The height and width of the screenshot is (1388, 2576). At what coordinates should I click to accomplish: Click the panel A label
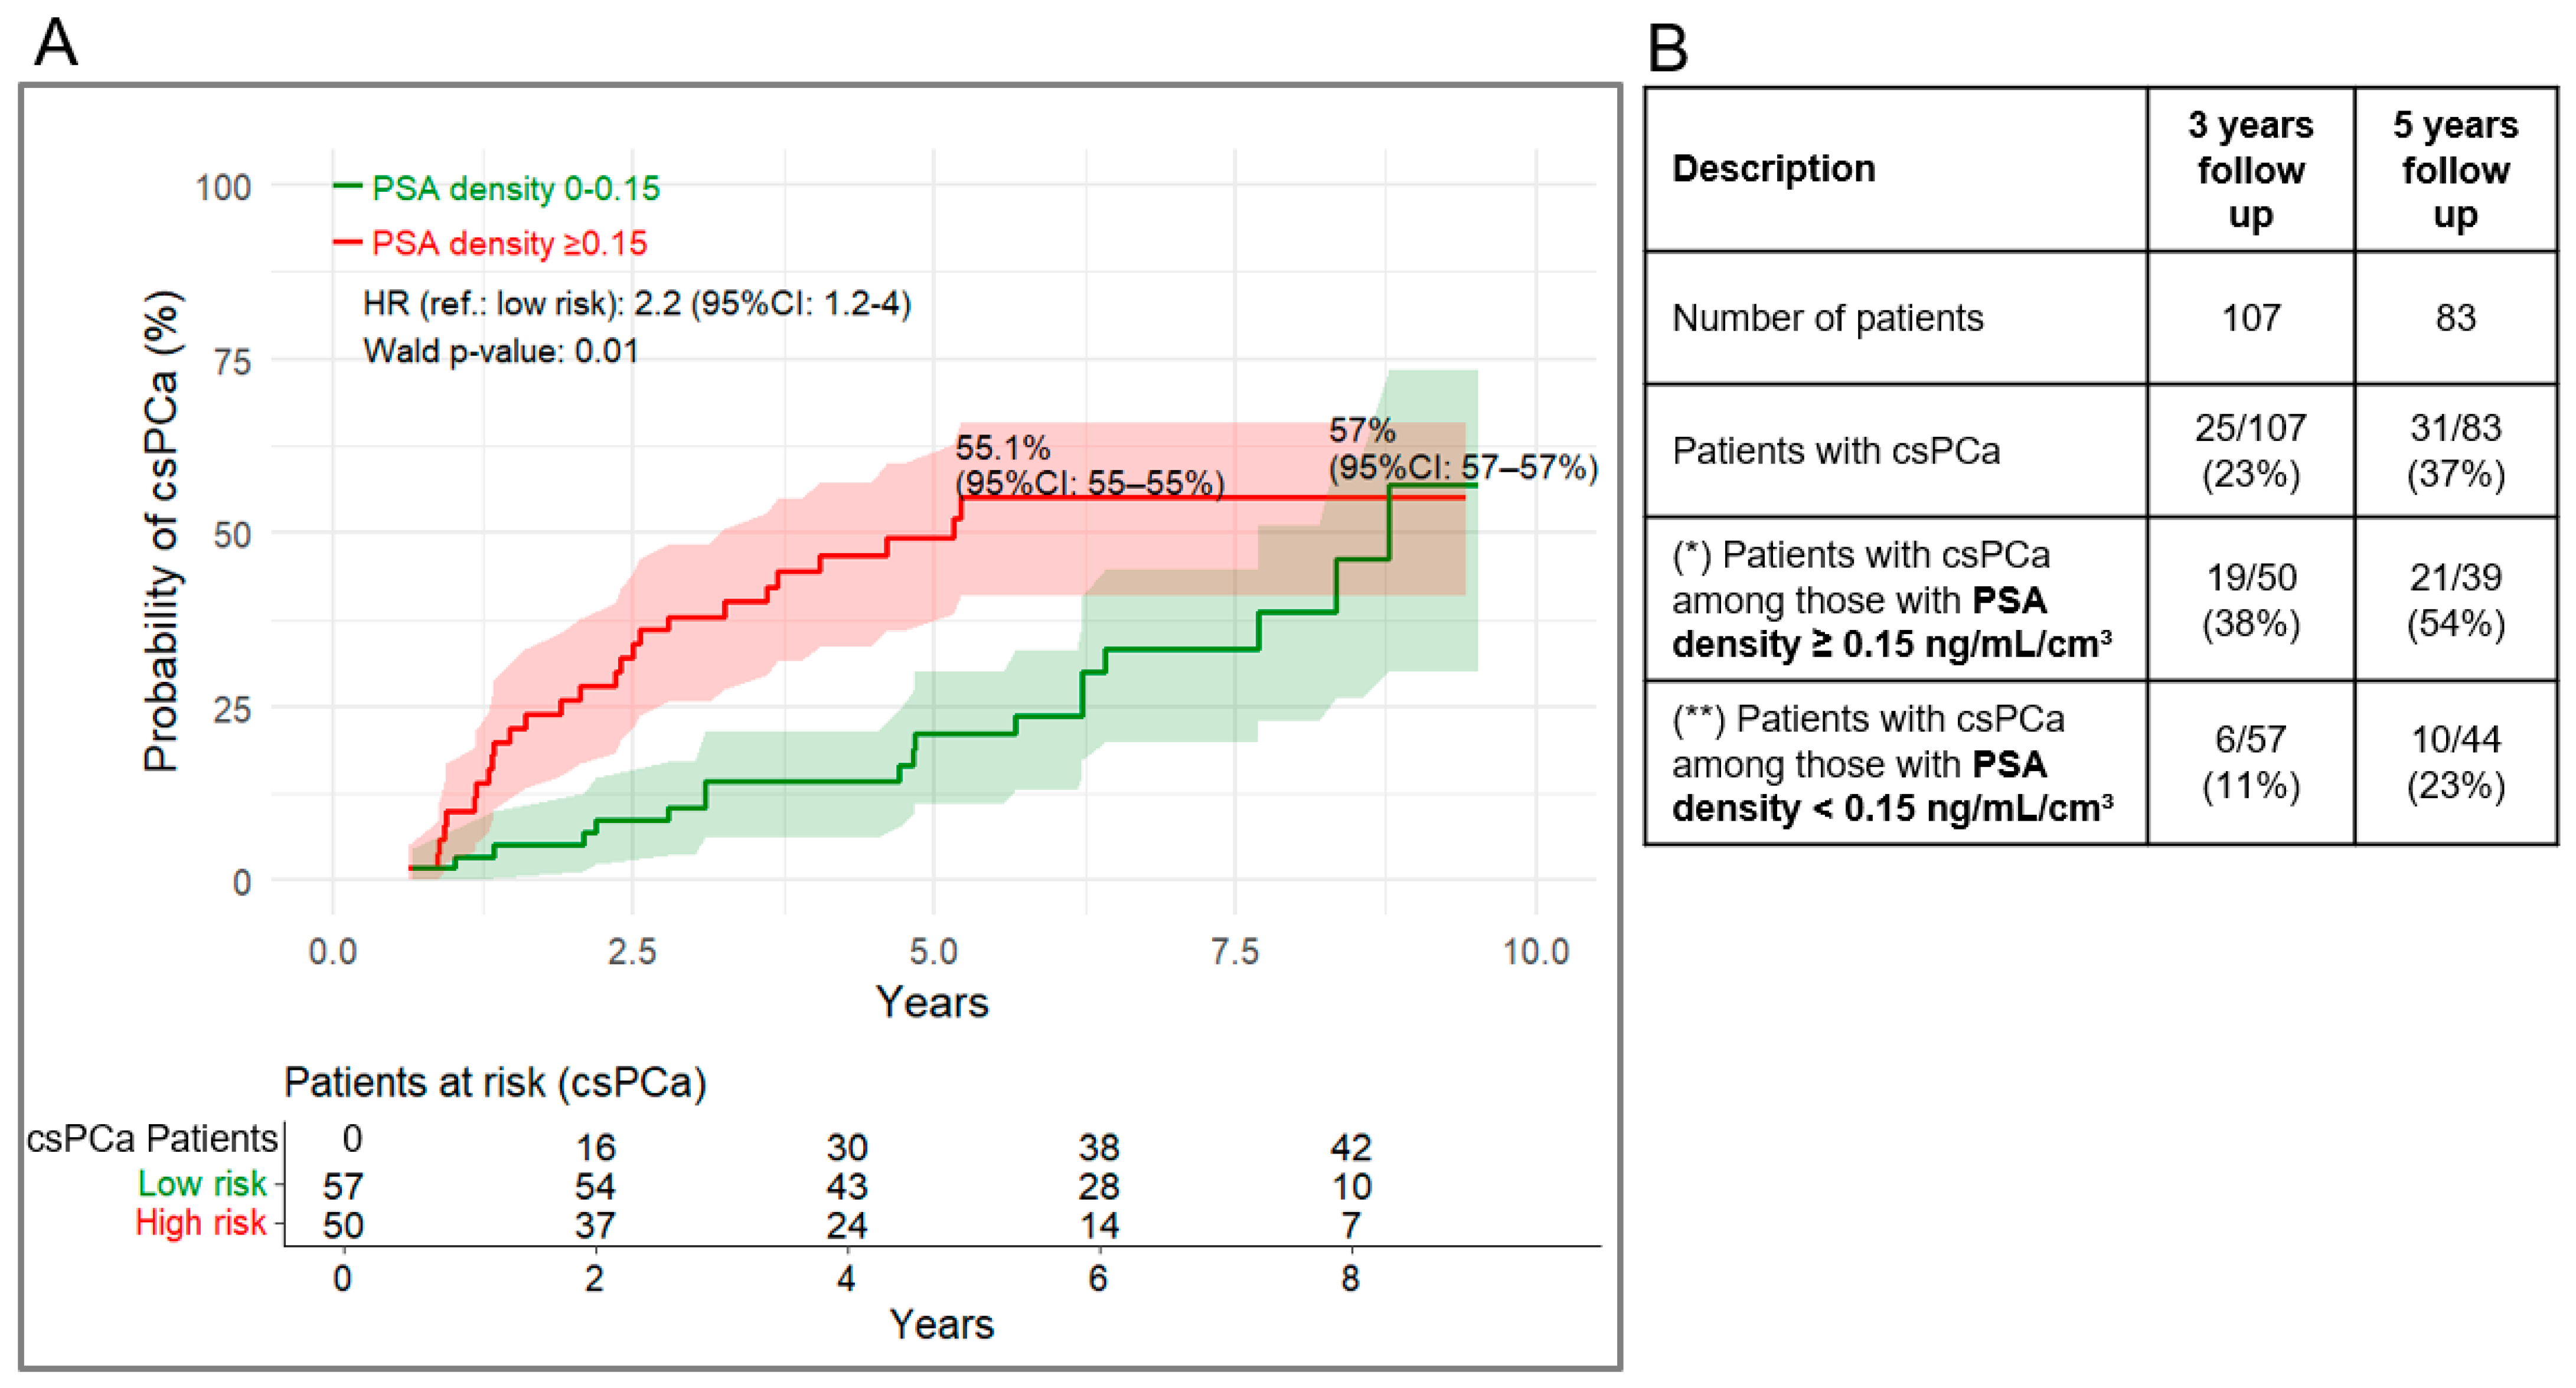(56, 43)
